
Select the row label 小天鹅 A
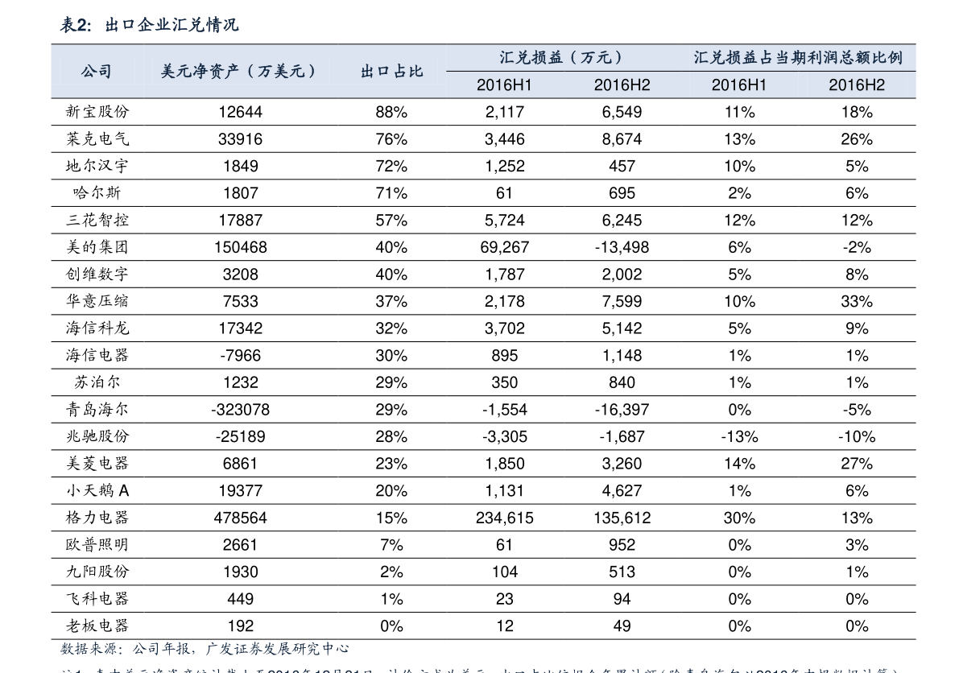(x=97, y=490)
